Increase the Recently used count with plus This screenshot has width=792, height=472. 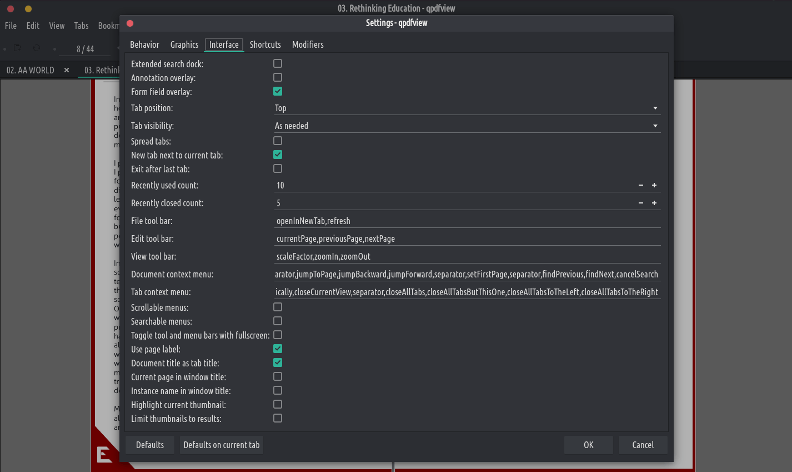pyautogui.click(x=654, y=185)
